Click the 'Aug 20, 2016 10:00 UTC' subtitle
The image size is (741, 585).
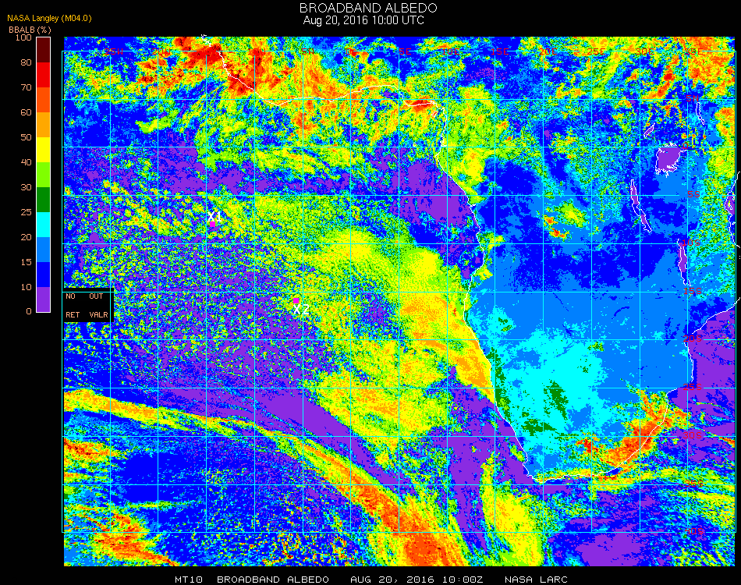click(363, 20)
